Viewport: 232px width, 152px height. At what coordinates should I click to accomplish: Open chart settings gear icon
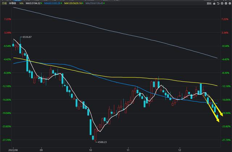[229, 3]
